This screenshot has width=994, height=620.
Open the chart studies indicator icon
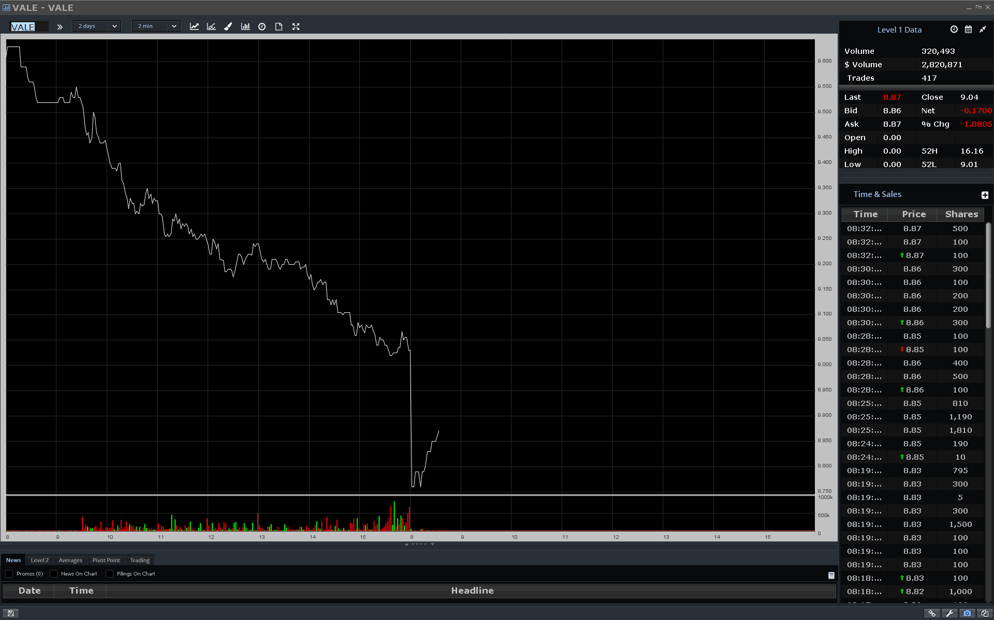211,26
